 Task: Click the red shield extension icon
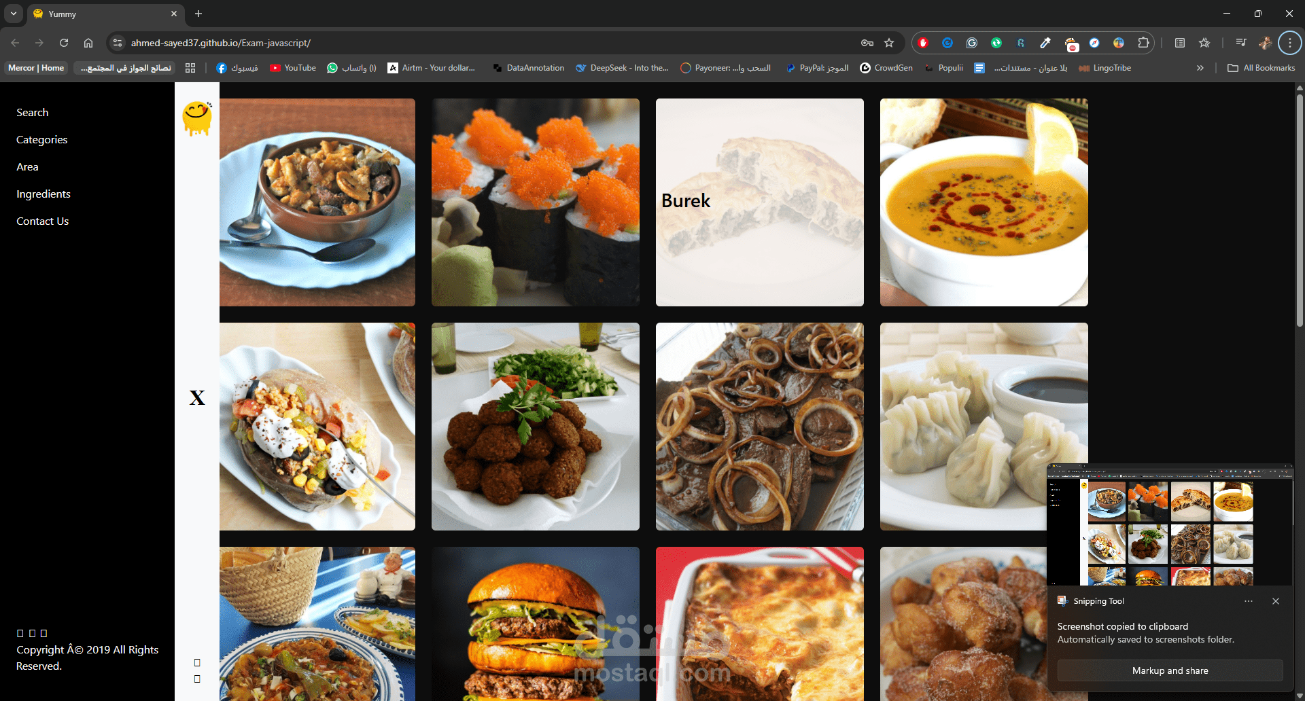[923, 43]
